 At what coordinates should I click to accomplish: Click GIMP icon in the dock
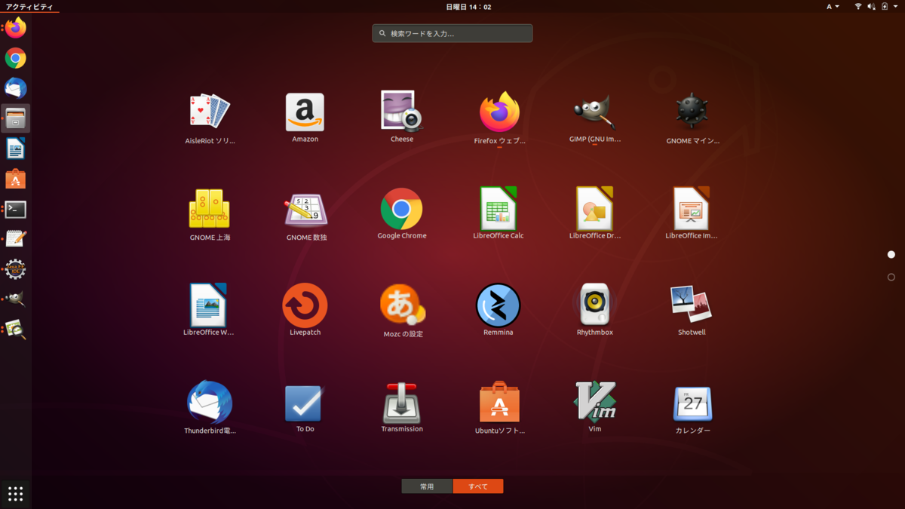click(16, 299)
